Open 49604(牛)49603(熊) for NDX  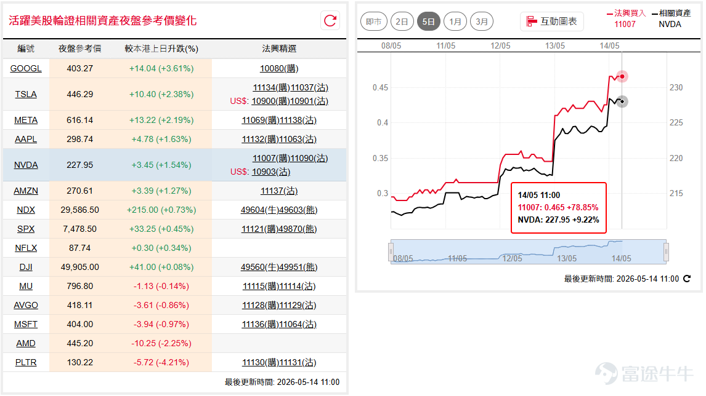pyautogui.click(x=279, y=210)
